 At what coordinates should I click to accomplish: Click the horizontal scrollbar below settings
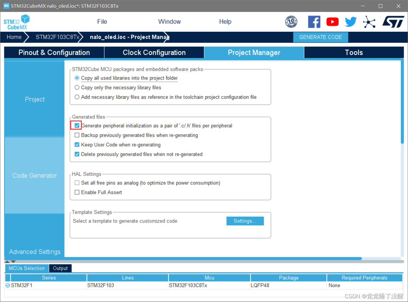coord(183,258)
